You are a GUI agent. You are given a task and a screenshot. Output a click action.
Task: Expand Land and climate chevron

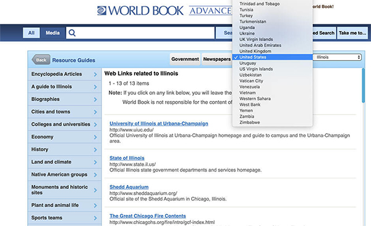click(95, 162)
